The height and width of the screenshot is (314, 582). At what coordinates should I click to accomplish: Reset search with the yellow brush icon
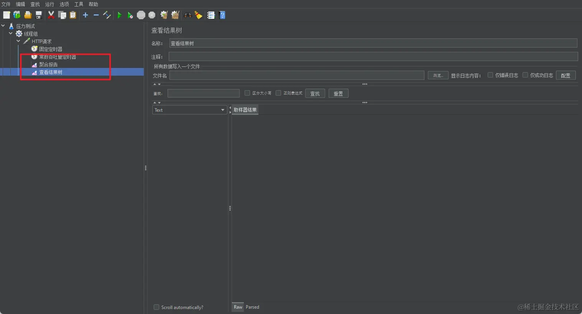click(x=198, y=15)
